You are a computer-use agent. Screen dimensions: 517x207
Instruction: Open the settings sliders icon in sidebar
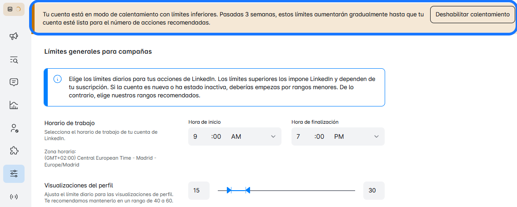14,173
